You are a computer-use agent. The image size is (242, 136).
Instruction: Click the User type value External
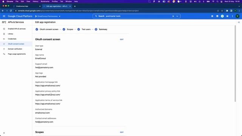click(39, 49)
